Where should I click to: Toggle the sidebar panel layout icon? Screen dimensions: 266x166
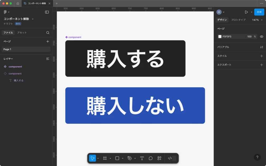point(47,12)
